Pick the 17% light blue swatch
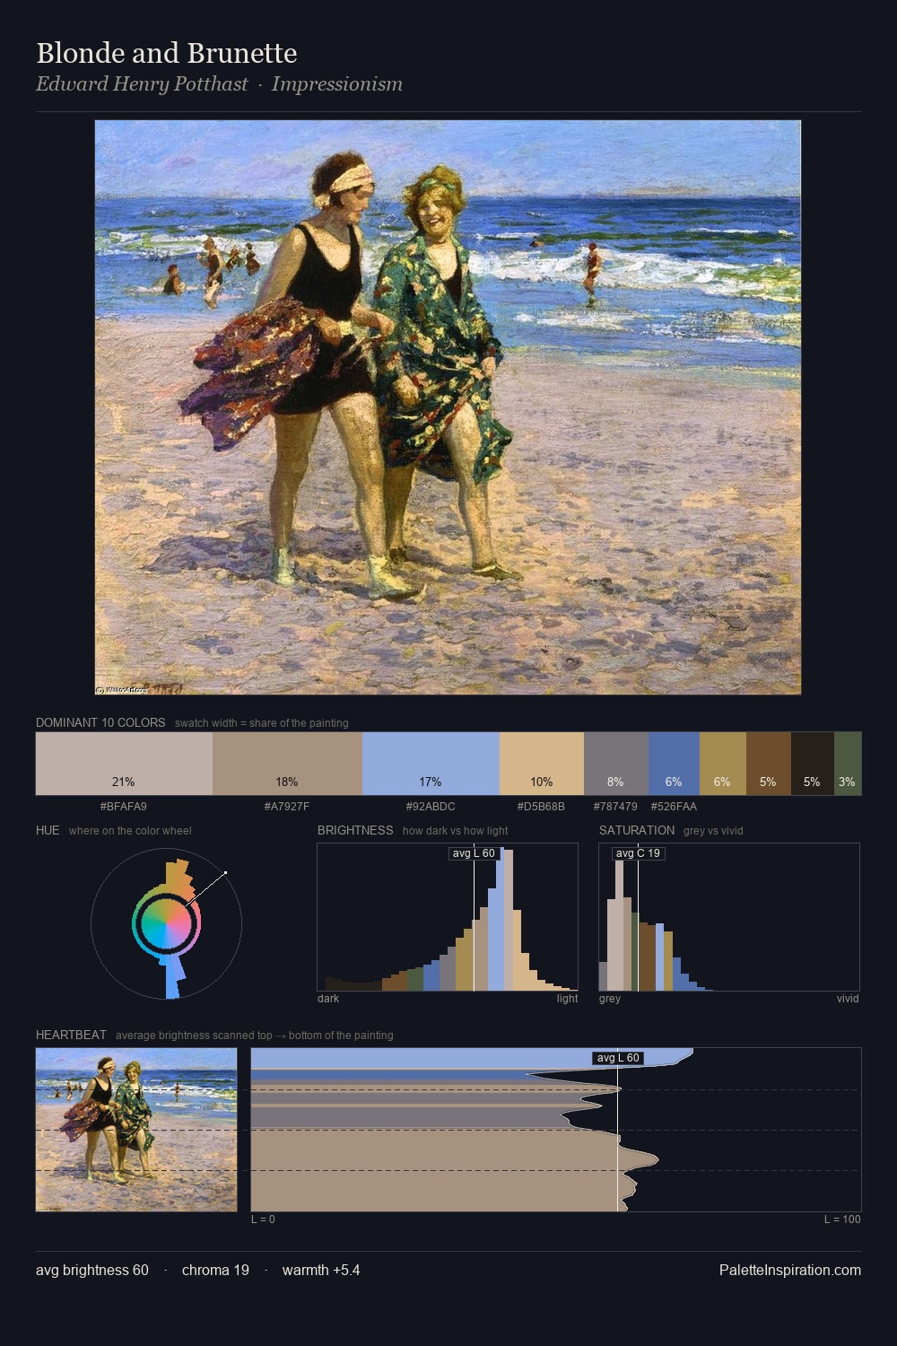 coord(431,764)
